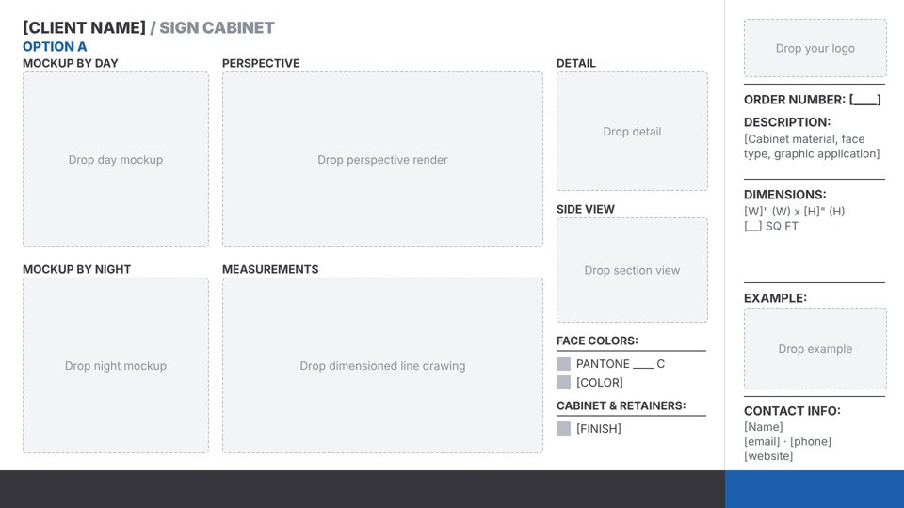The image size is (904, 508).
Task: Click the Drop detail placeholder
Action: click(632, 132)
